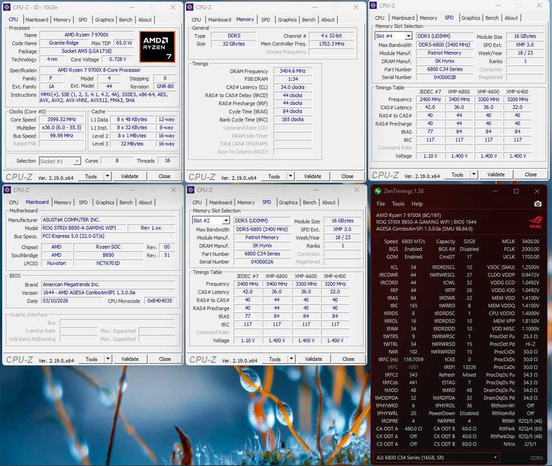
Task: Click Patriot Memory field in Slot #4 window
Action: 445,53
